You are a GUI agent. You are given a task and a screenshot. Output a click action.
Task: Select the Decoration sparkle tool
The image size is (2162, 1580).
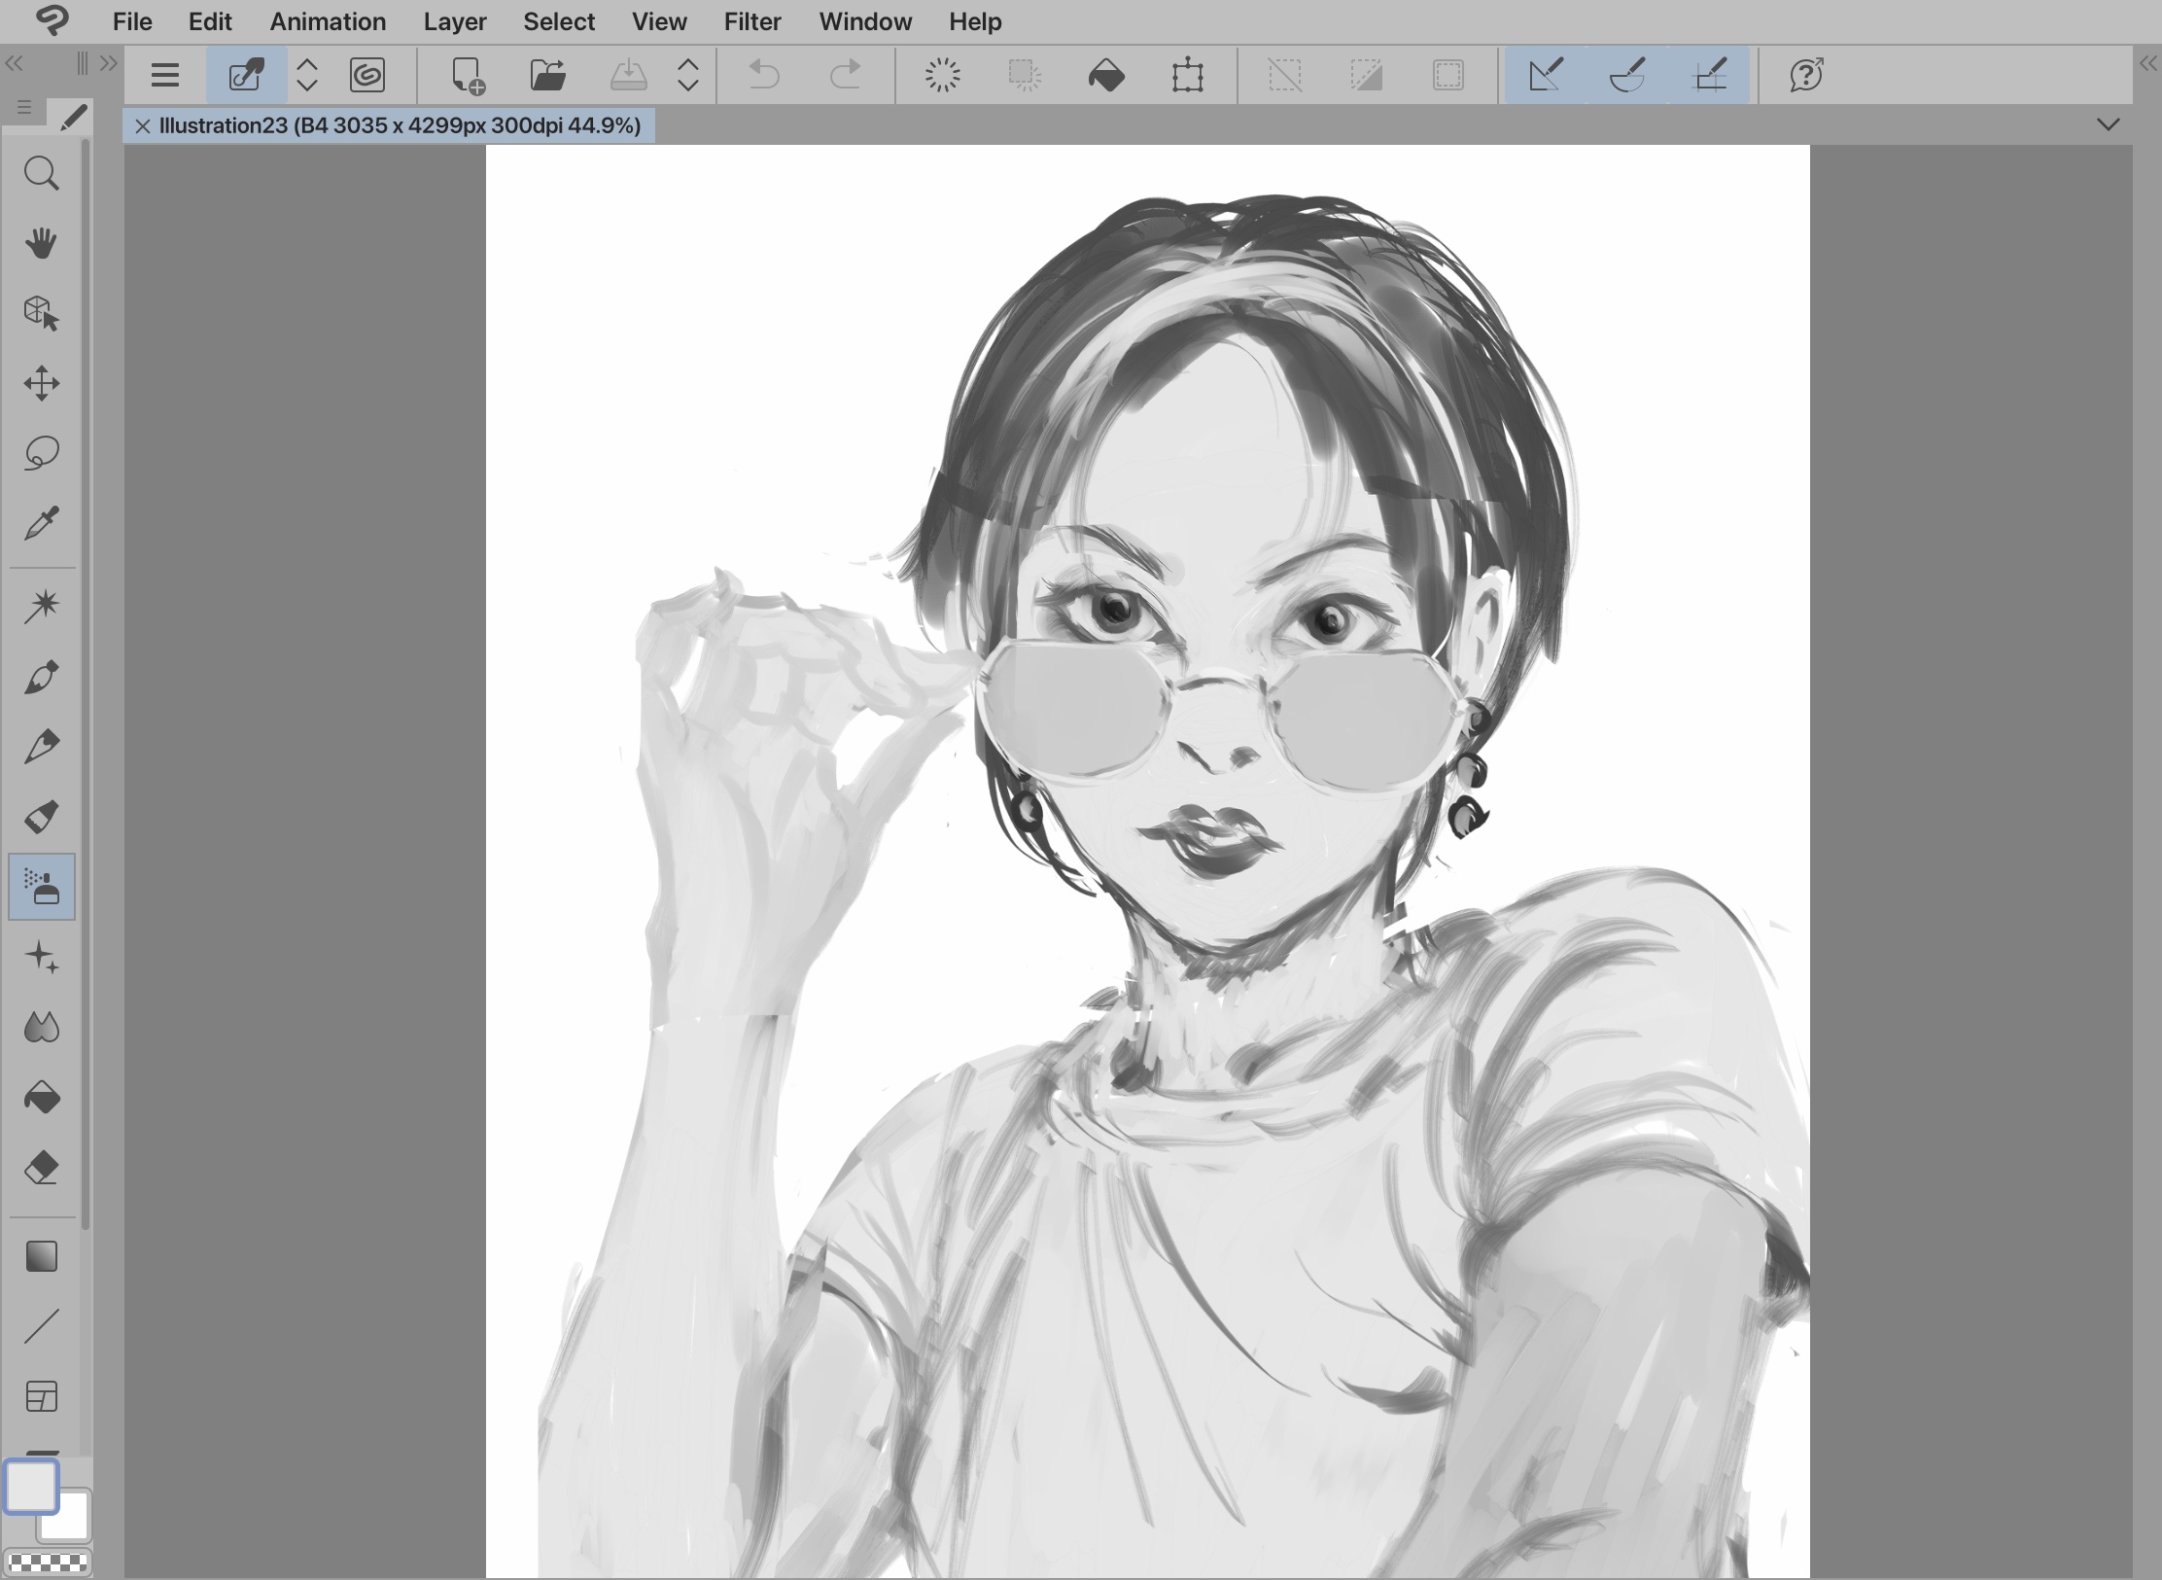point(41,958)
